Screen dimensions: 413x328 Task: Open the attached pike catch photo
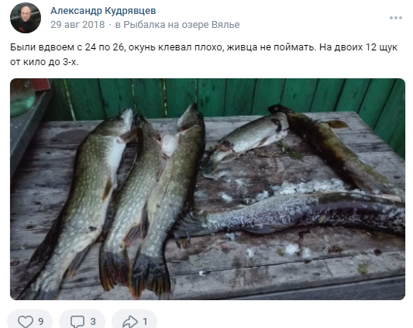point(208,189)
